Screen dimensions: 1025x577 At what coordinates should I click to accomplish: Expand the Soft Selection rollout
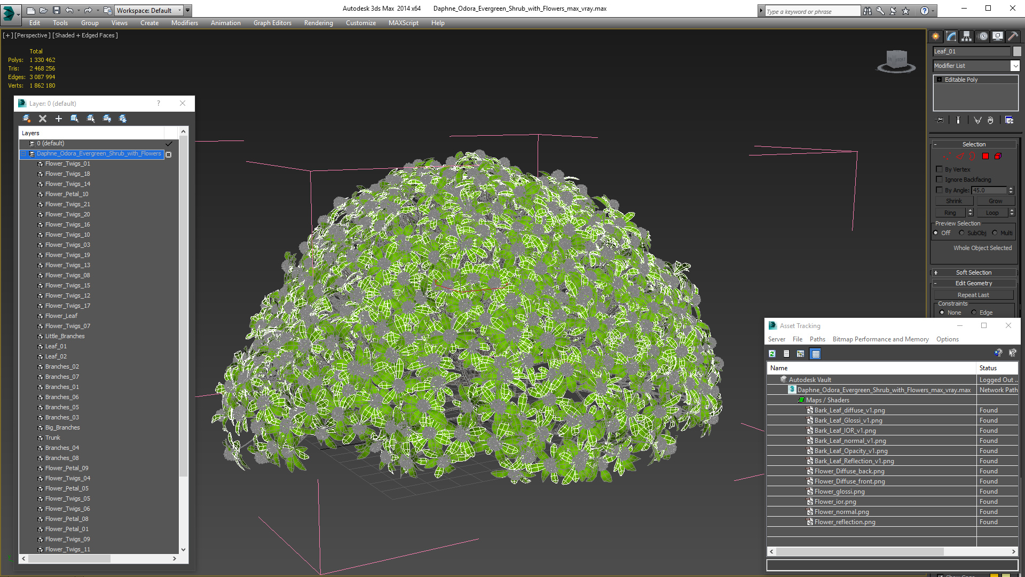pos(974,272)
